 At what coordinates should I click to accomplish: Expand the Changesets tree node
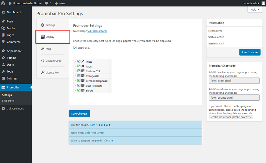point(75,76)
